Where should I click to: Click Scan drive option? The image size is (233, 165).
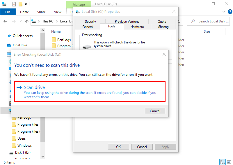90,92
